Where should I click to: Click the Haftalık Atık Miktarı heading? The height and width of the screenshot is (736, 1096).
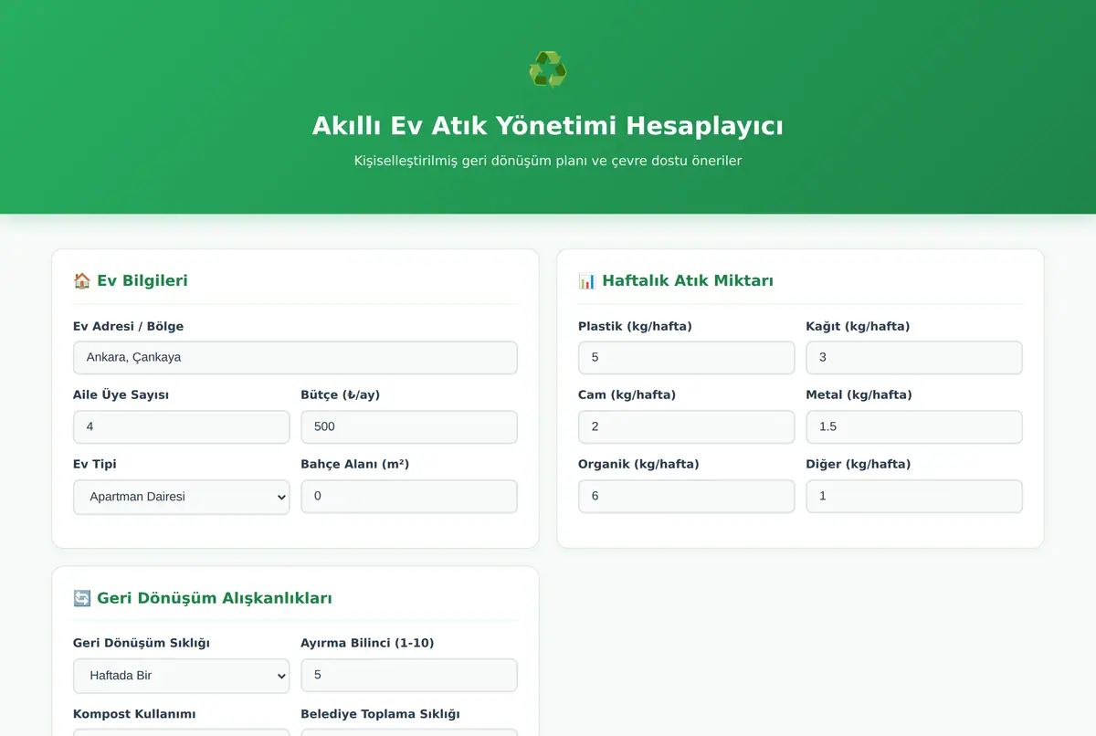pos(676,280)
